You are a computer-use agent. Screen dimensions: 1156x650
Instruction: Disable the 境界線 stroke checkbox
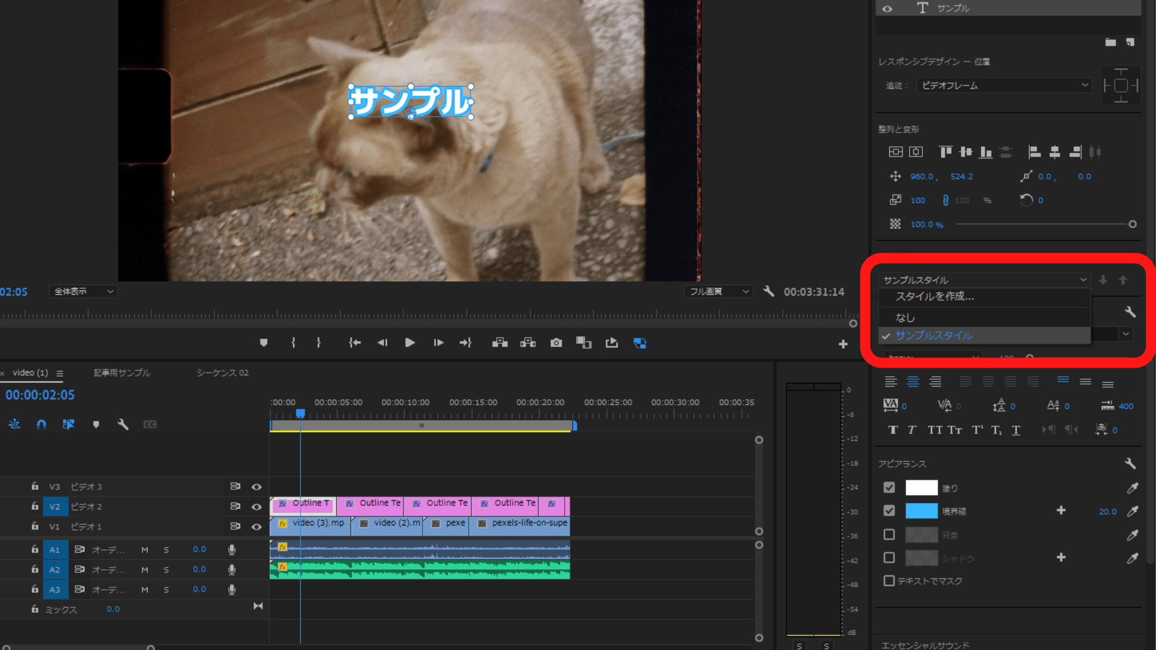(889, 510)
